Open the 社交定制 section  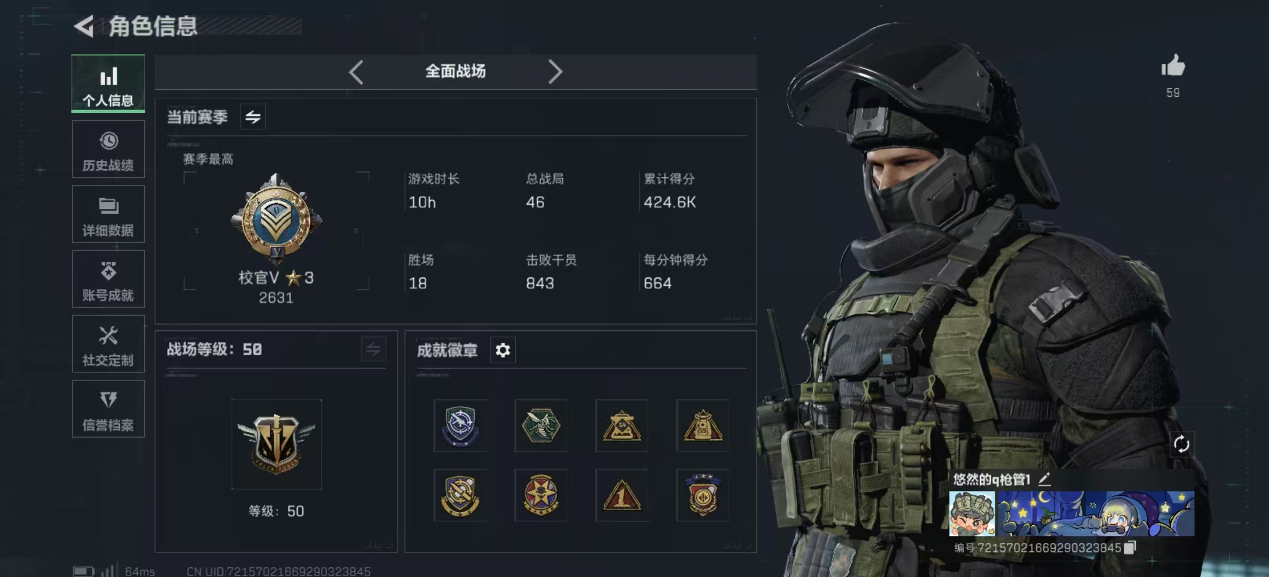click(x=108, y=344)
